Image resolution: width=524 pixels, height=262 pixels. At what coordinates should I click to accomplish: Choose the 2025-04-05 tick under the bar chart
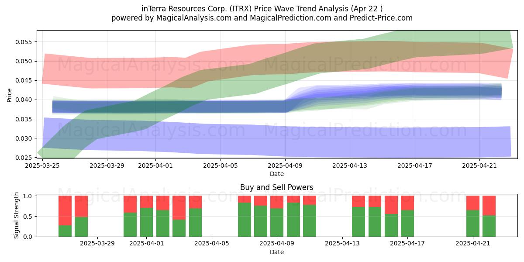(x=212, y=244)
